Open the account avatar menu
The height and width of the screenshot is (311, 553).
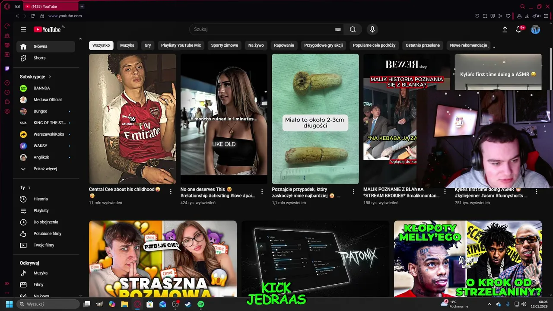tap(535, 29)
